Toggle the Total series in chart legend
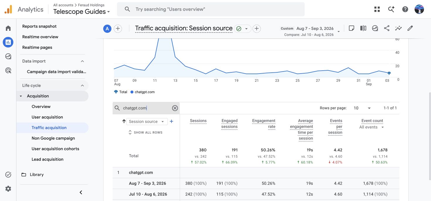The width and height of the screenshot is (431, 201). [x=121, y=92]
